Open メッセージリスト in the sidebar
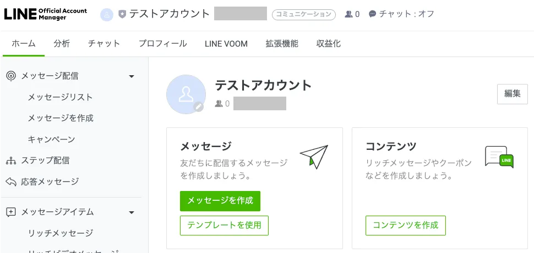This screenshot has height=253, width=534. pyautogui.click(x=60, y=97)
